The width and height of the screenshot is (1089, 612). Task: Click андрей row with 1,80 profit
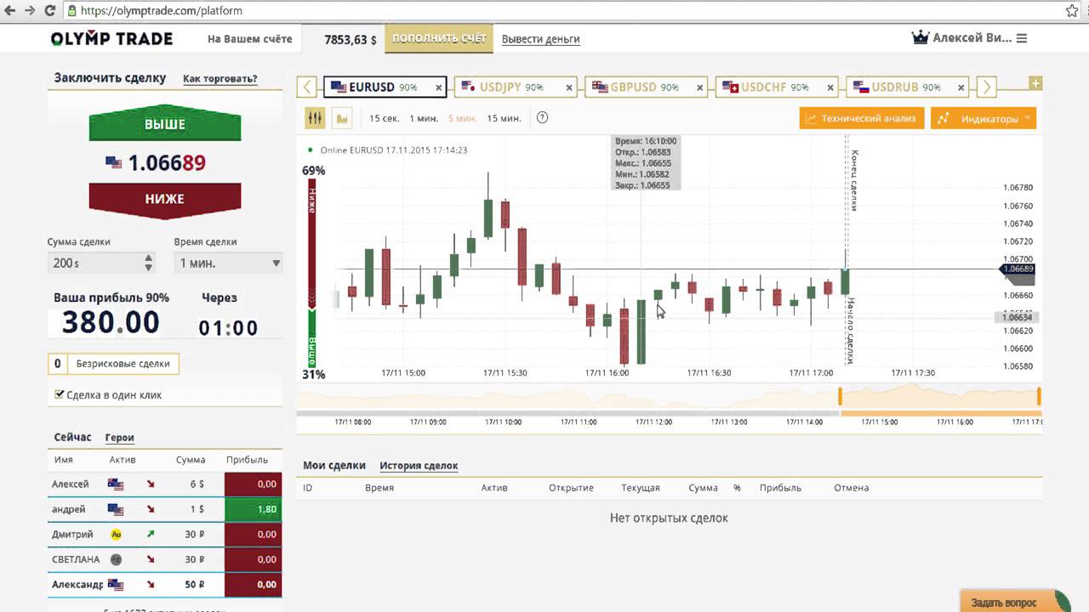(165, 509)
